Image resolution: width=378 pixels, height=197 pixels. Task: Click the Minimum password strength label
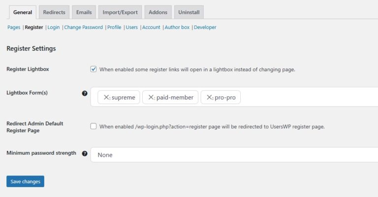click(41, 153)
